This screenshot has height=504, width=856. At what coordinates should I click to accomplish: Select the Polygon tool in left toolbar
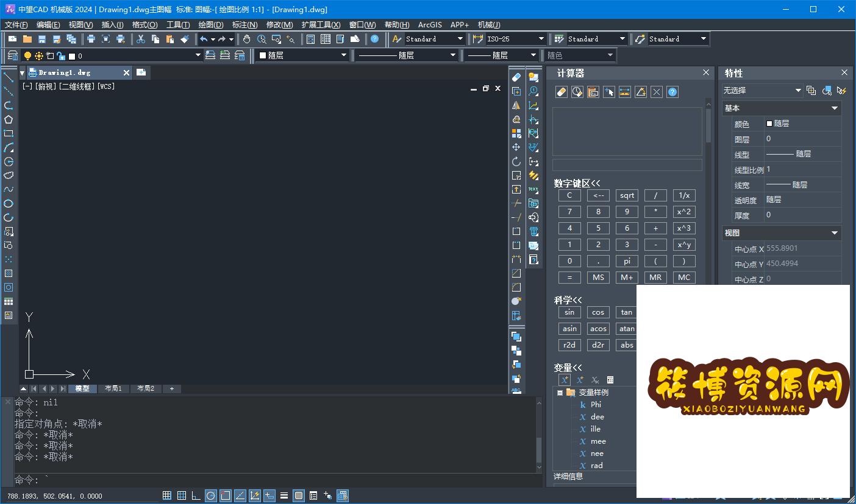(x=9, y=119)
